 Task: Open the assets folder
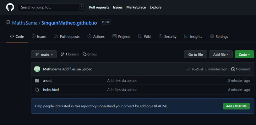(x=47, y=81)
